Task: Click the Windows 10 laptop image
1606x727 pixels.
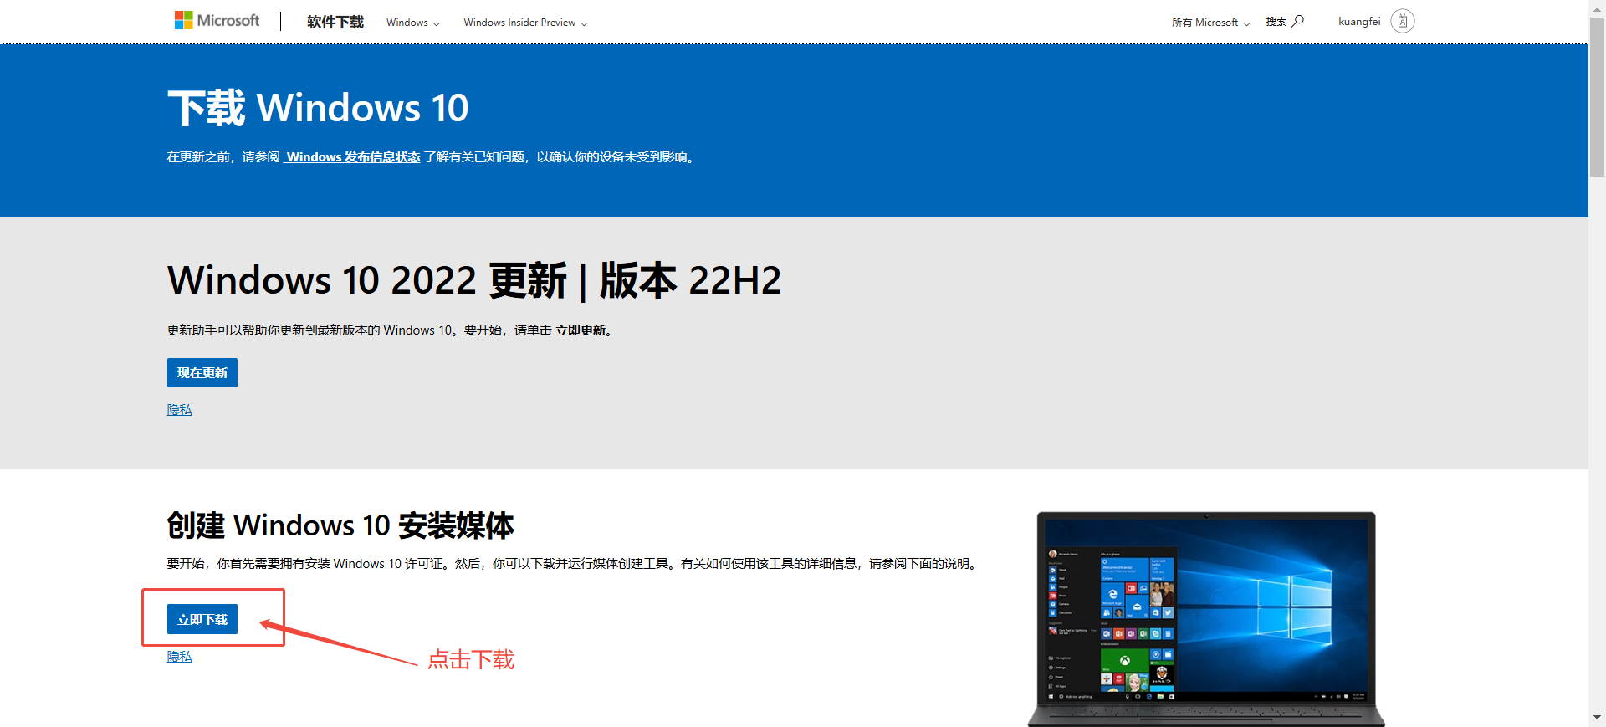Action: [1206, 619]
